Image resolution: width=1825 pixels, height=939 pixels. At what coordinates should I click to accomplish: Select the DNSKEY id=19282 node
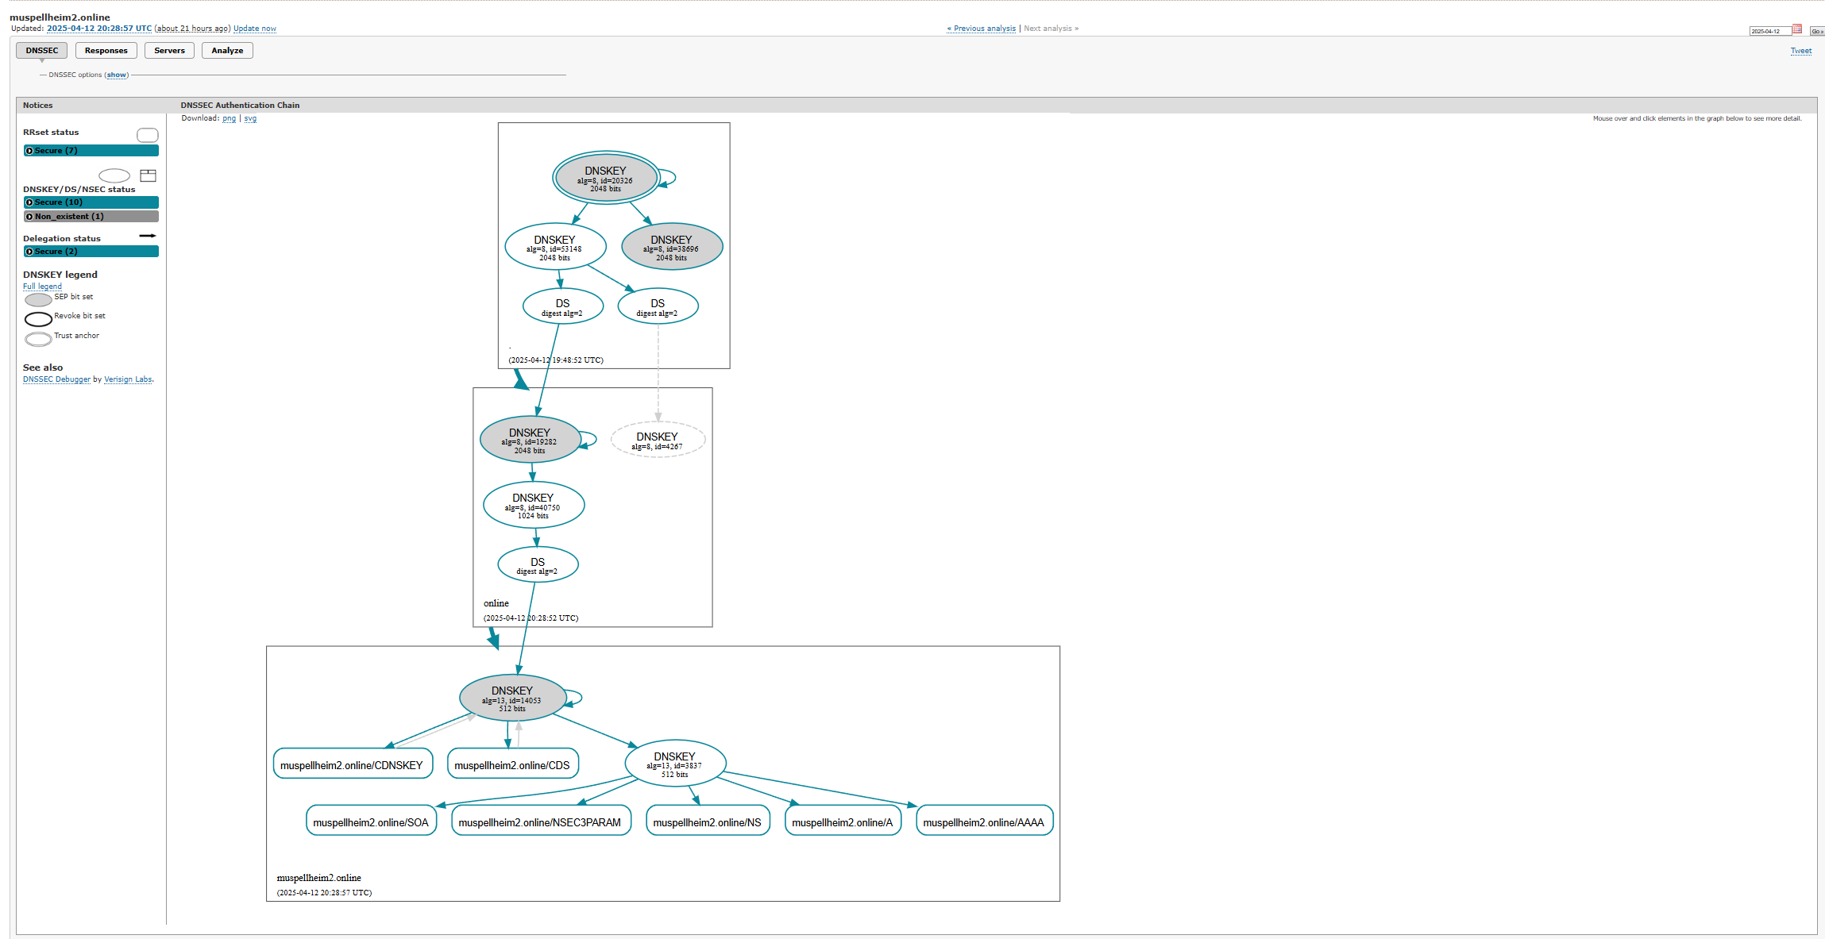click(x=530, y=440)
